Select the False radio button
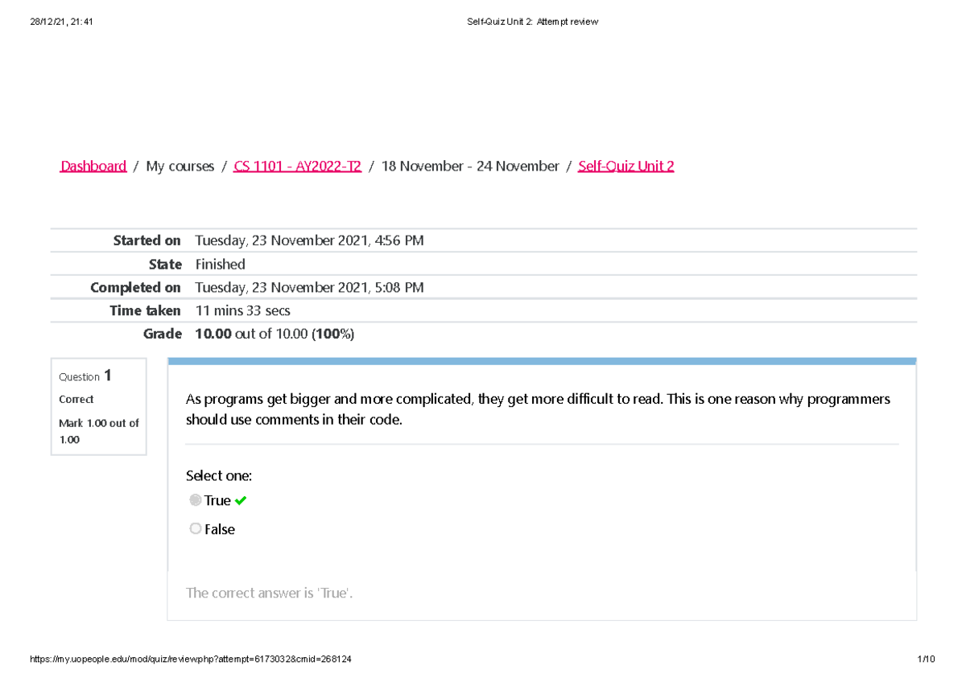Screen dimensions: 966x682 (x=196, y=529)
